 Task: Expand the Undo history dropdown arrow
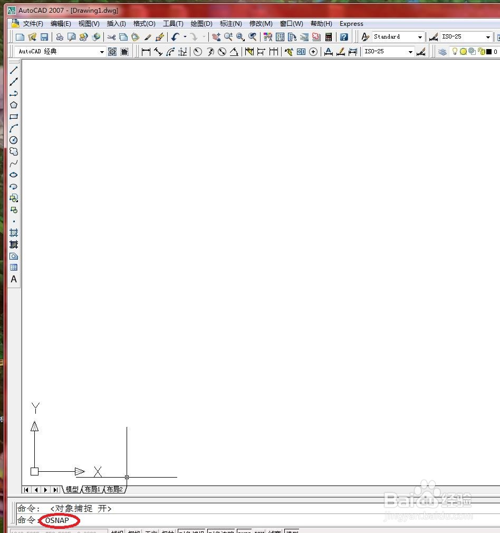click(x=185, y=37)
